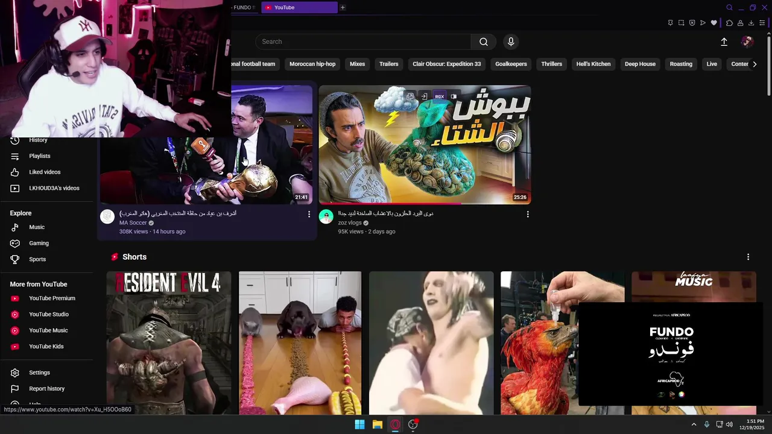Open zoz vlogs channel avatar

tap(326, 217)
